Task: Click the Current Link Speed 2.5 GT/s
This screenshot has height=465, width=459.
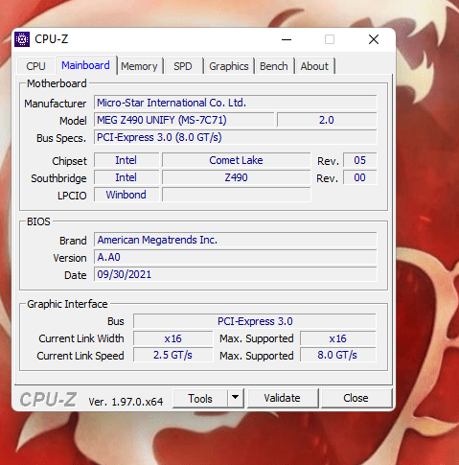Action: pos(172,355)
